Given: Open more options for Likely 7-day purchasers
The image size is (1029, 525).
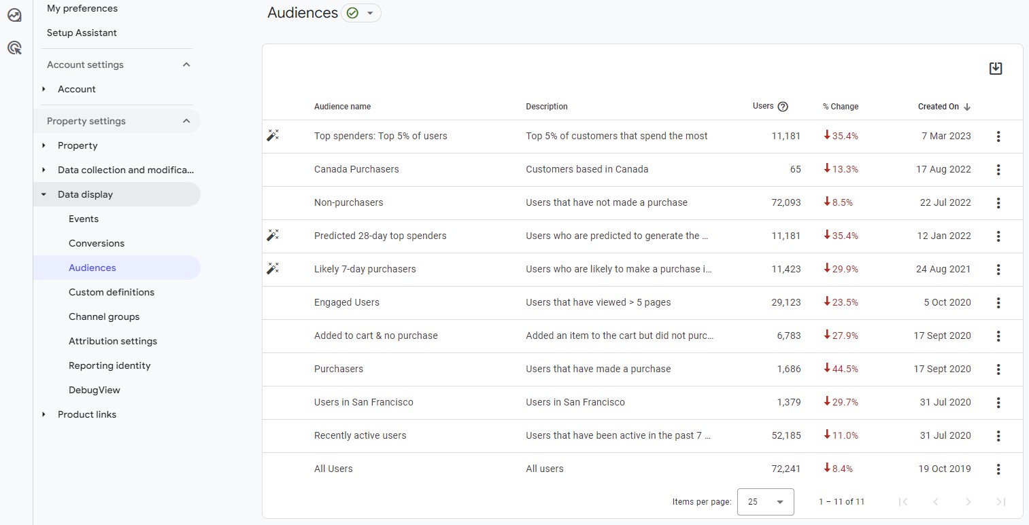Looking at the screenshot, I should [x=998, y=270].
